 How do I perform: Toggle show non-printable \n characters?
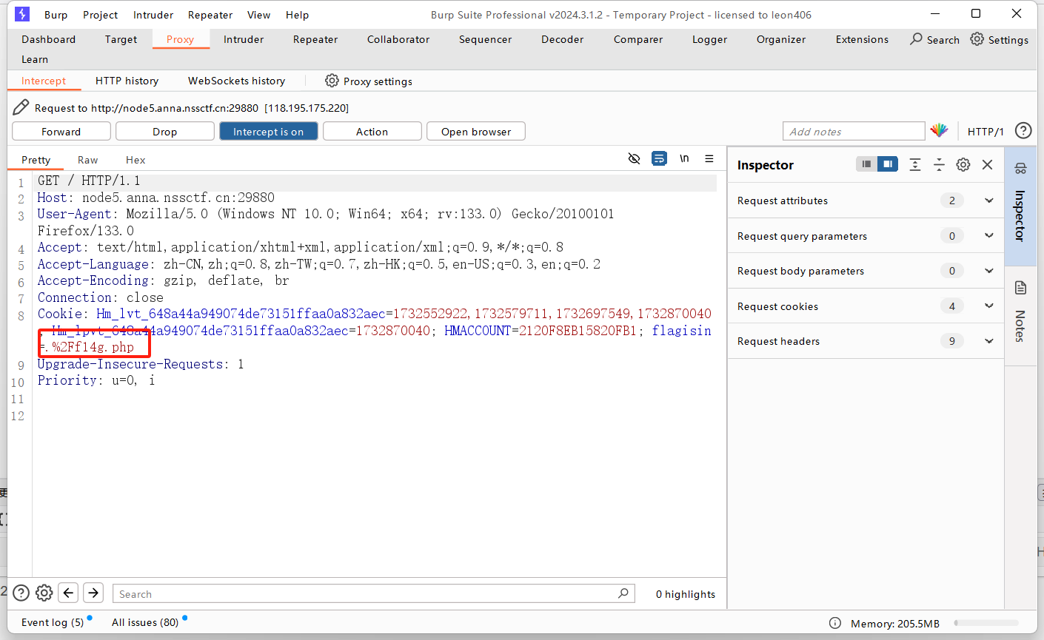pos(684,158)
